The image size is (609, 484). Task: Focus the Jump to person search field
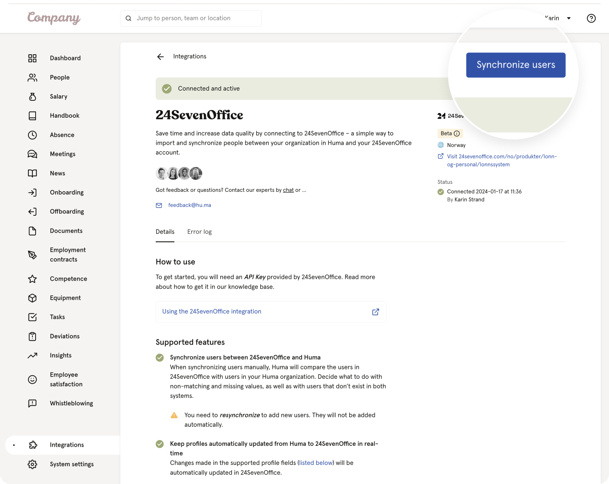[x=191, y=18]
